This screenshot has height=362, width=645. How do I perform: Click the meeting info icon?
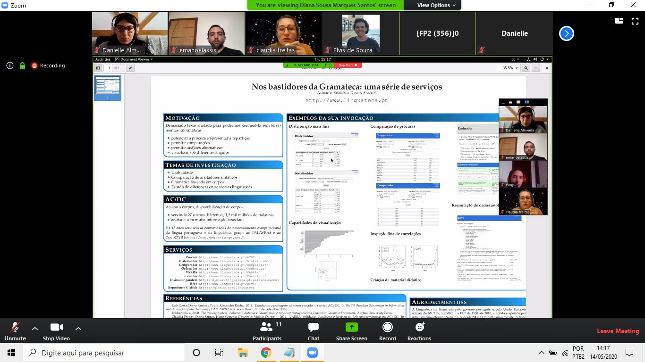[x=10, y=66]
